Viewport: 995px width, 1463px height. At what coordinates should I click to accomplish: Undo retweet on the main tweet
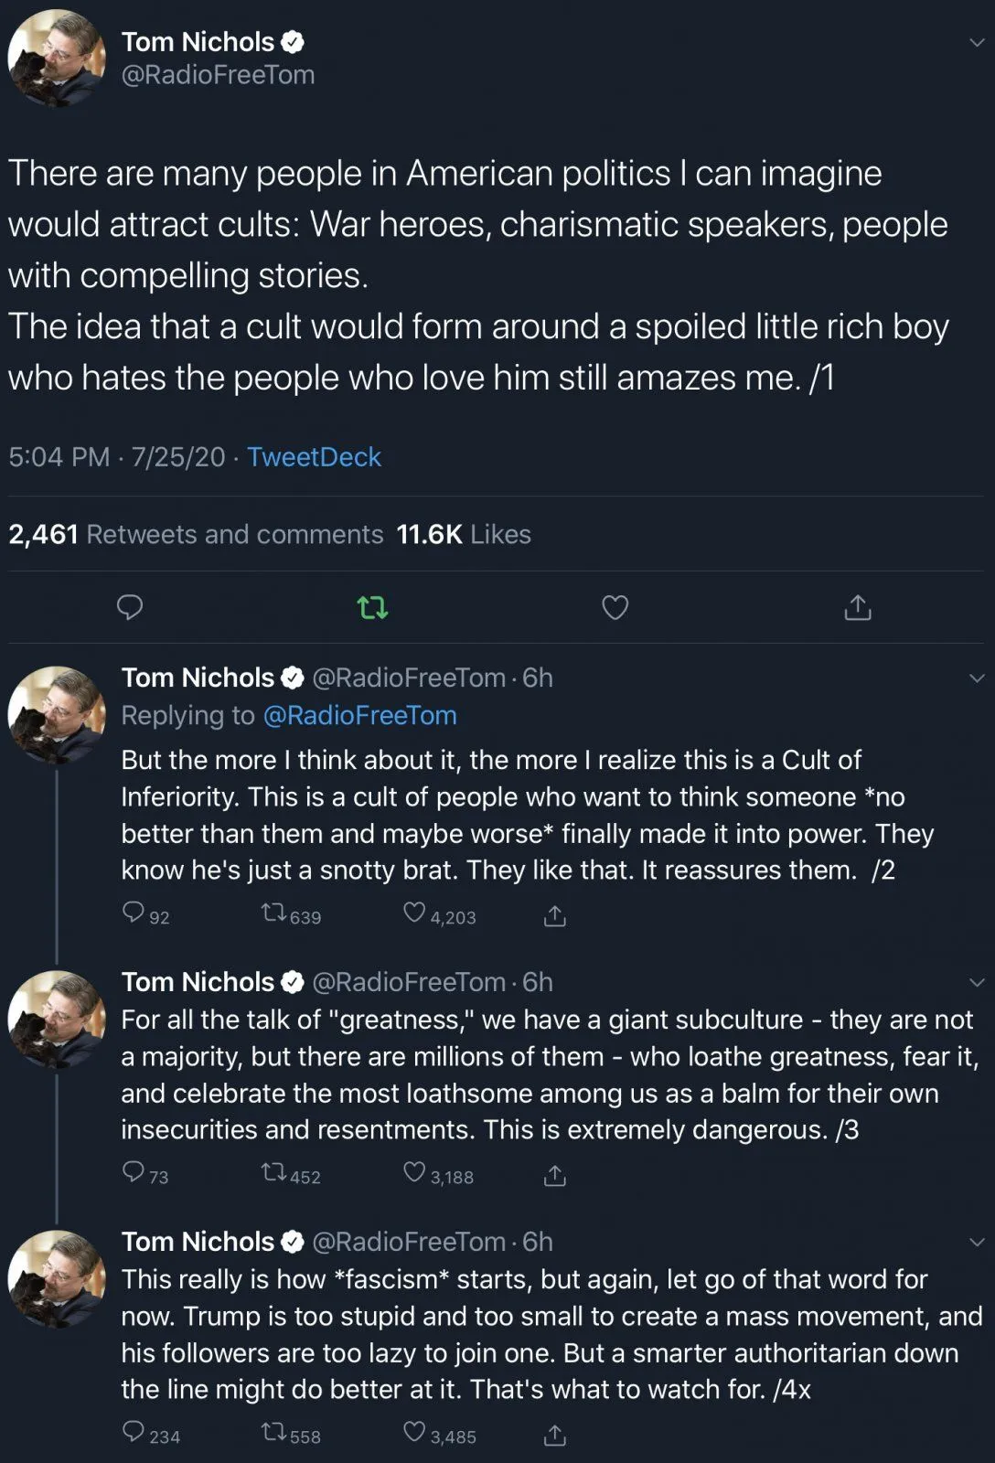[372, 607]
